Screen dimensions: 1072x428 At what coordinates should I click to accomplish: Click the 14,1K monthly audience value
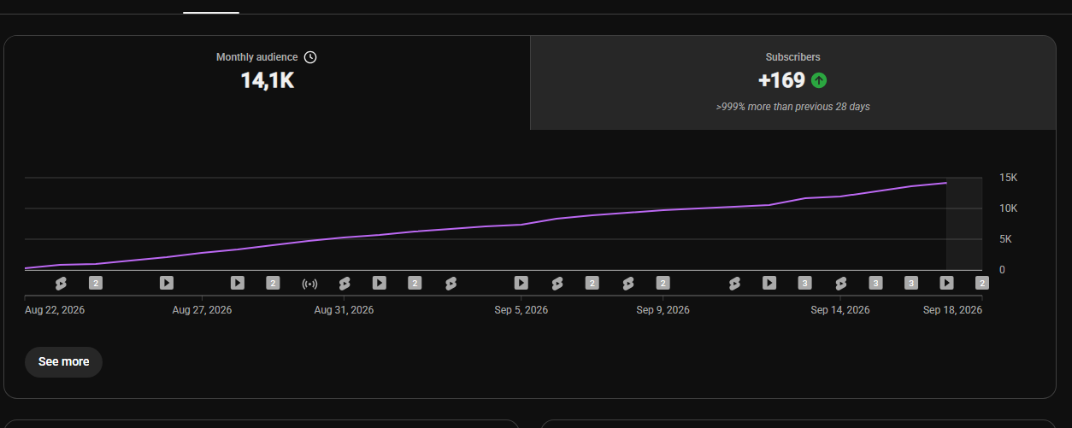(x=267, y=81)
